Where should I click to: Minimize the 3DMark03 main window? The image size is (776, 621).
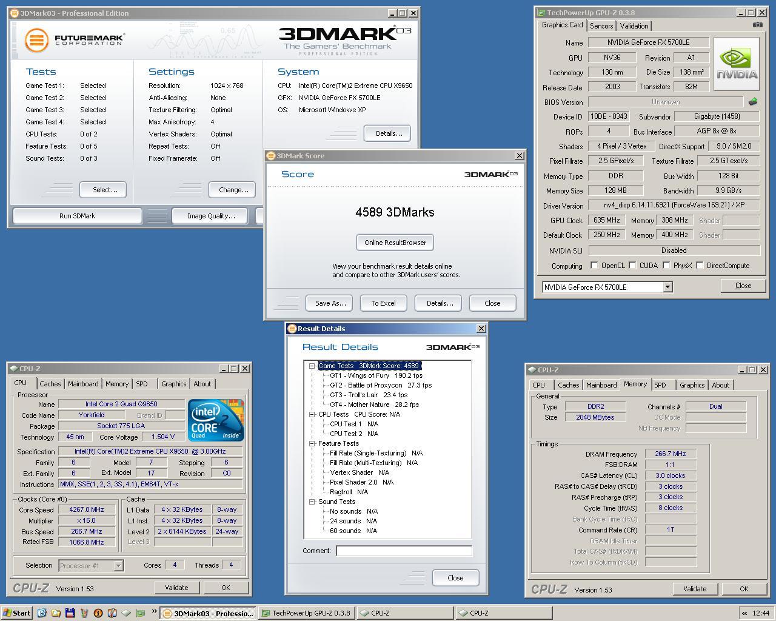tap(392, 13)
